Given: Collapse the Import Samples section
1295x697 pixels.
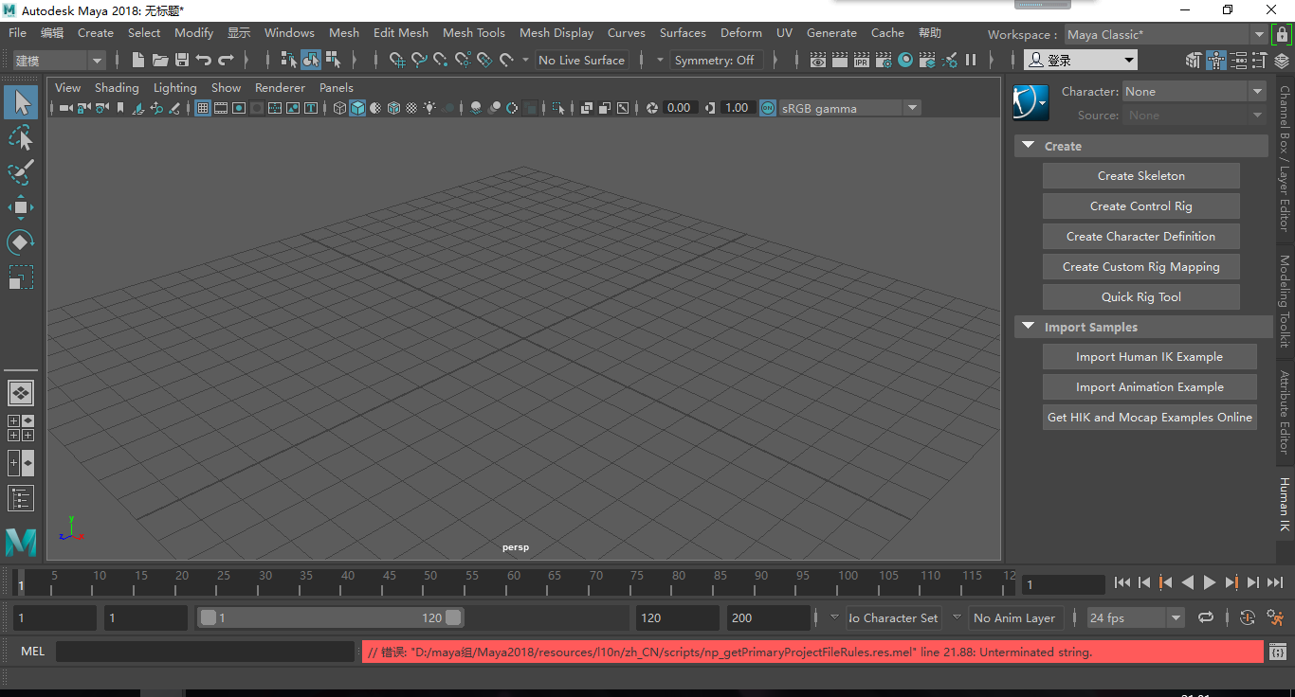Looking at the screenshot, I should pyautogui.click(x=1028, y=327).
